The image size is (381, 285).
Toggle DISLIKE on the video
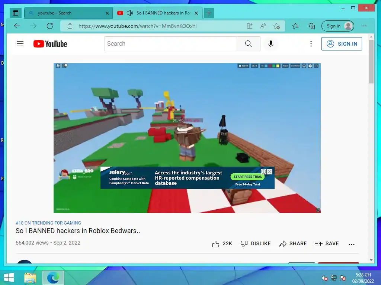pyautogui.click(x=255, y=243)
